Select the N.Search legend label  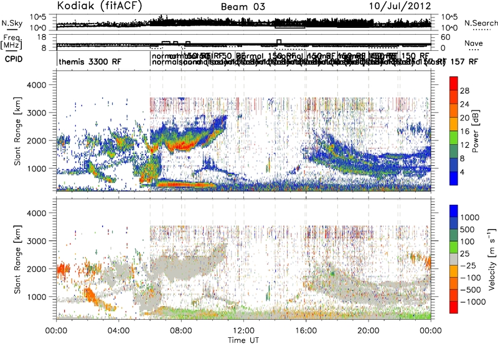point(481,23)
